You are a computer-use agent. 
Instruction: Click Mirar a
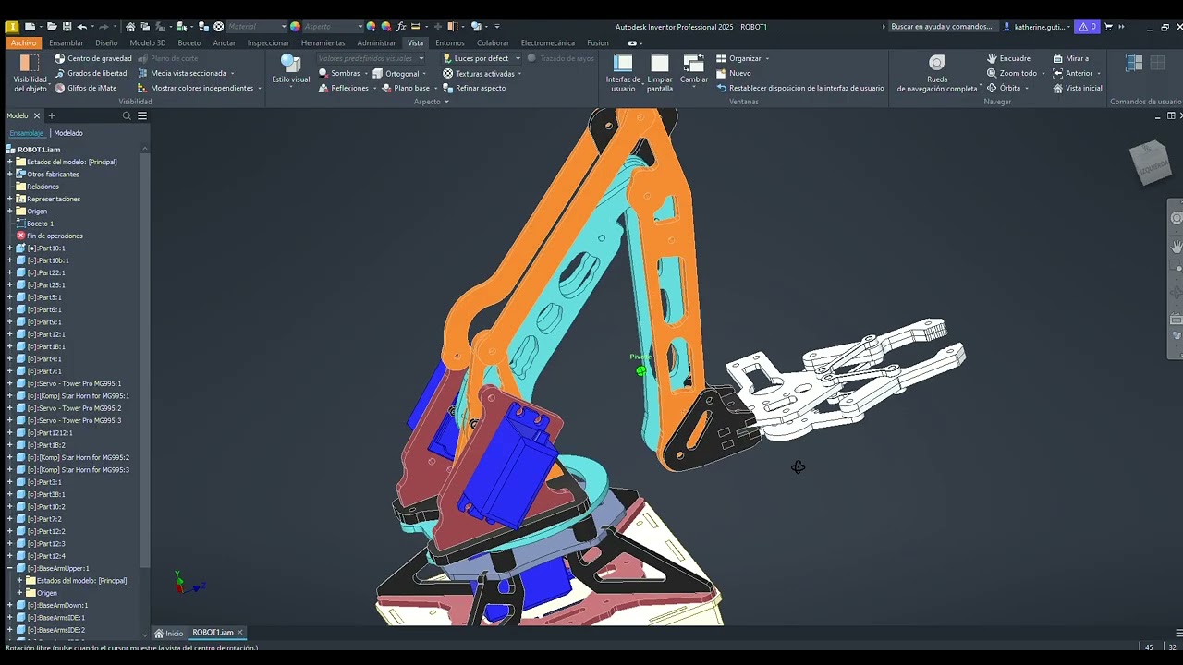click(x=1070, y=58)
